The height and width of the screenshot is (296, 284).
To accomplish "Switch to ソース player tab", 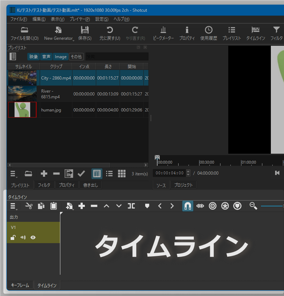I will (x=161, y=185).
